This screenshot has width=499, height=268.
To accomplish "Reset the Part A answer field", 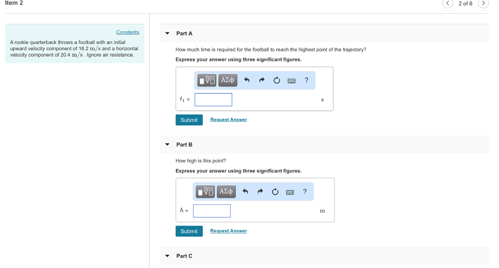I will pos(277,80).
